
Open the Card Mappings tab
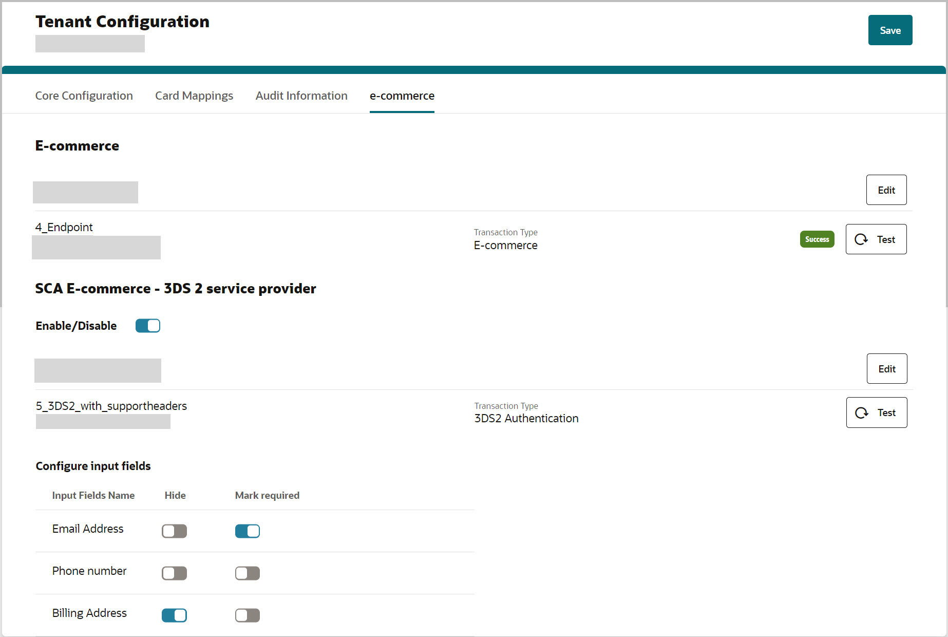click(194, 96)
